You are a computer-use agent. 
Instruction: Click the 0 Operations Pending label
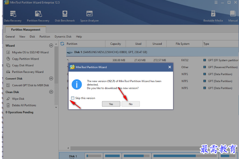coord(19,112)
